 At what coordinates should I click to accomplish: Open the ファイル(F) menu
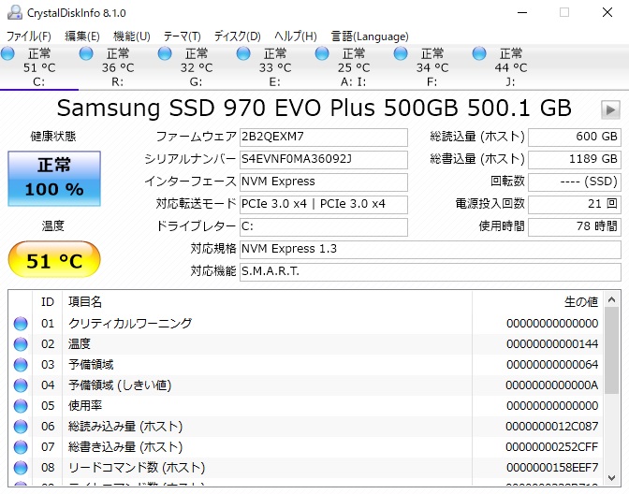(x=28, y=36)
